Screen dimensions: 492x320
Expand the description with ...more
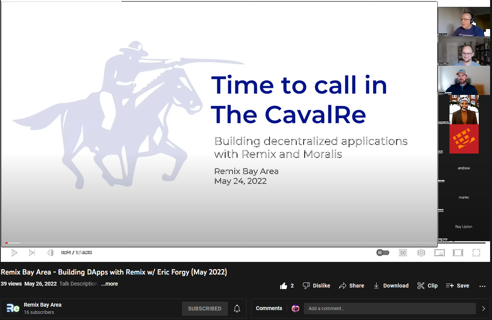point(109,284)
